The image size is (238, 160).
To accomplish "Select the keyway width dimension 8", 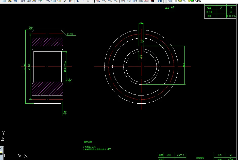I will [141, 23].
